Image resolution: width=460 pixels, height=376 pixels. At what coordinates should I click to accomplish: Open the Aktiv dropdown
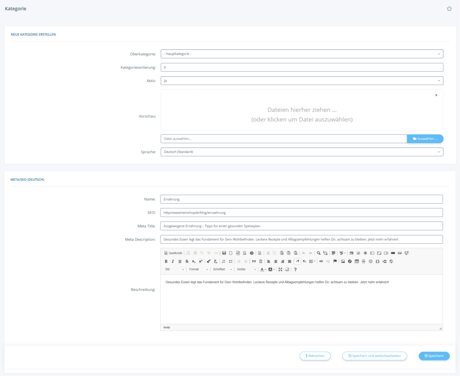tap(301, 81)
